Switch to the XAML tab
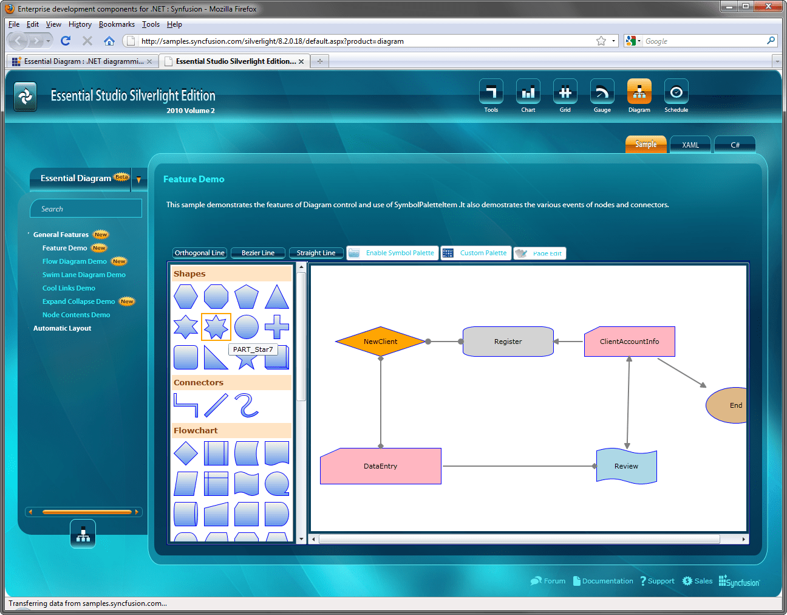Viewport: 787px width, 615px height. click(690, 145)
